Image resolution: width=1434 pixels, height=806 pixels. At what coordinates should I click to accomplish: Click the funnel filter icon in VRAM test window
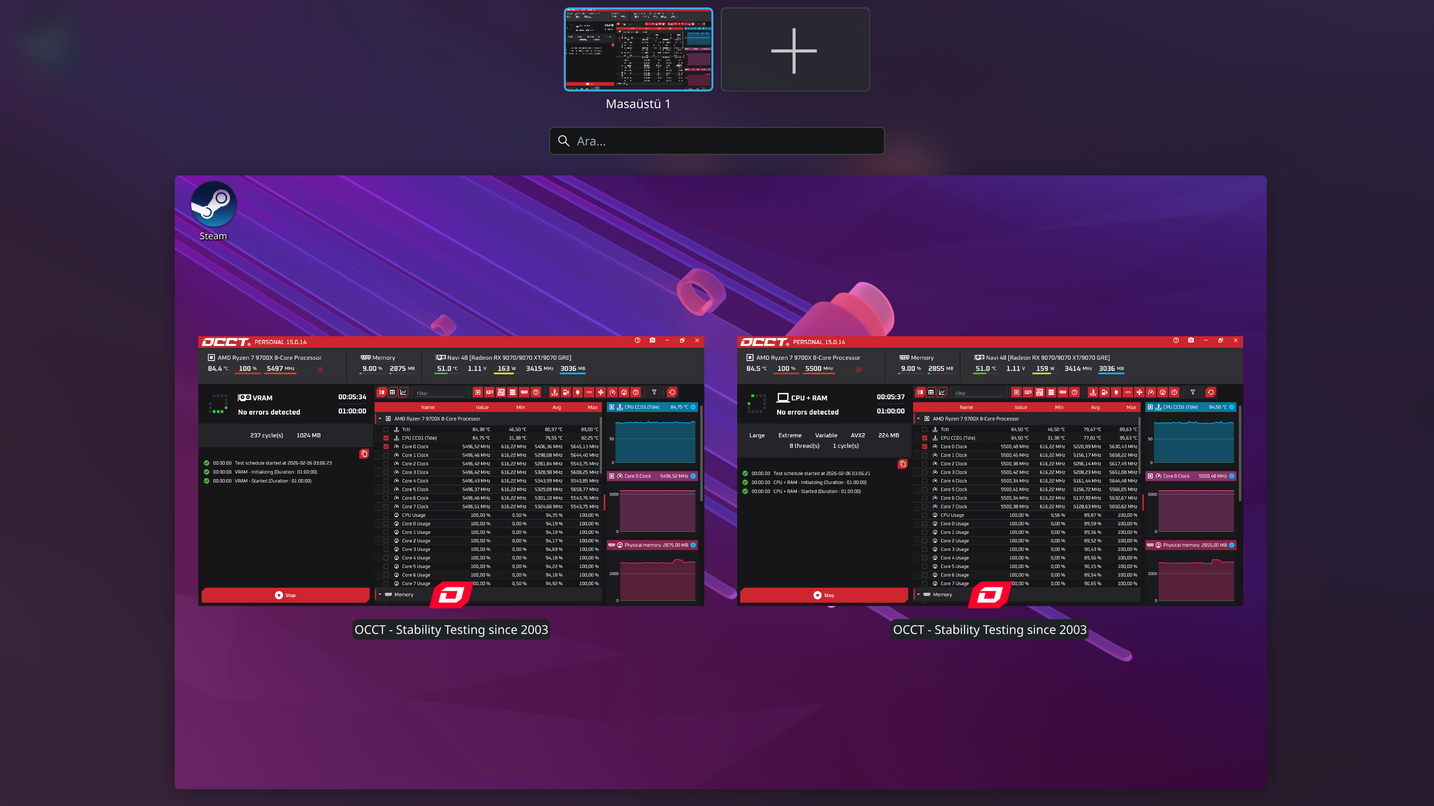(x=654, y=392)
